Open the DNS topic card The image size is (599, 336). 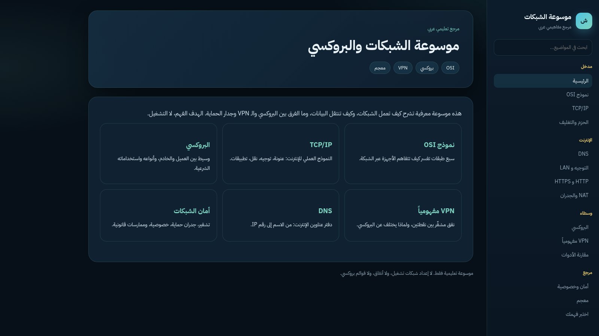coord(281,215)
